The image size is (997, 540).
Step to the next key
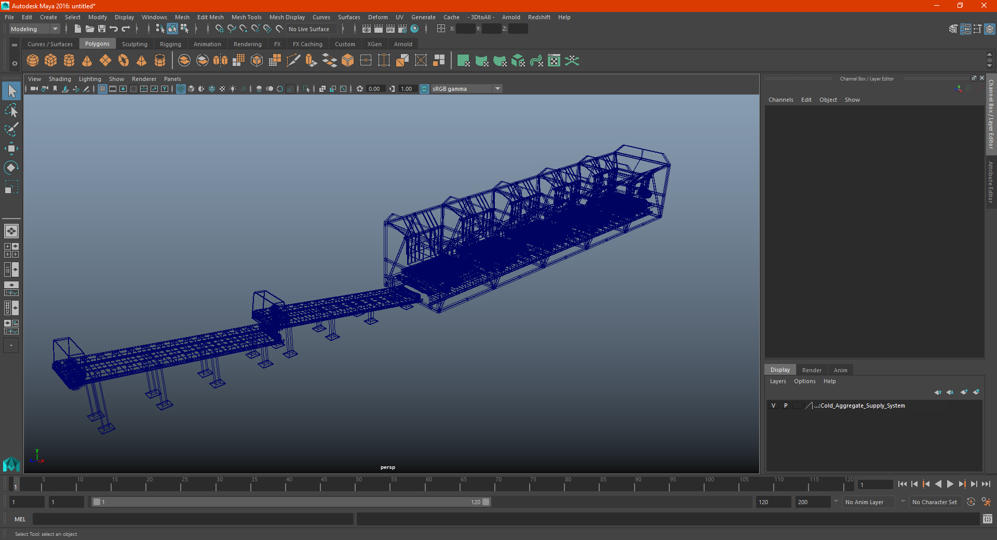tap(962, 484)
